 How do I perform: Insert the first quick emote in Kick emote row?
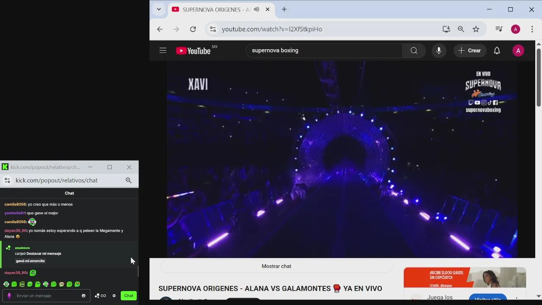tap(6, 284)
